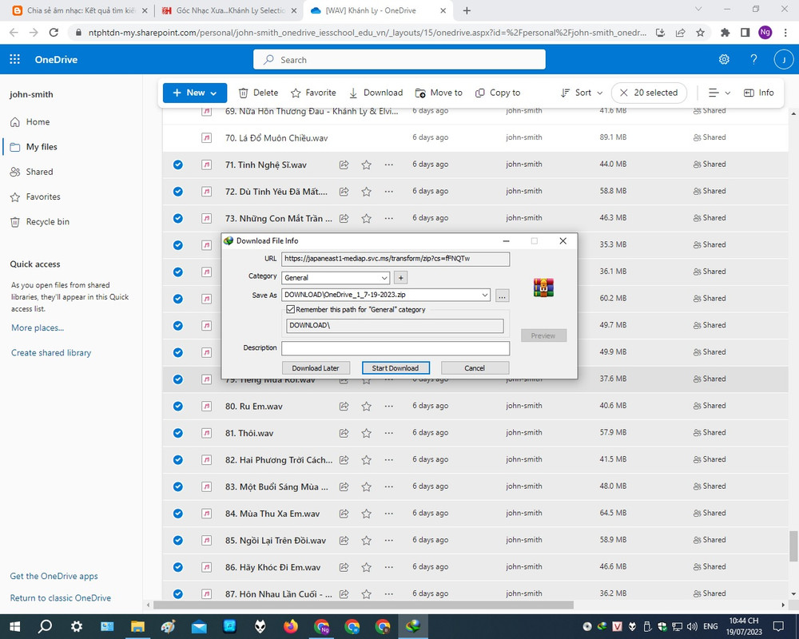799x639 pixels.
Task: Click the vertical page scrollbar thumb
Action: pyautogui.click(x=793, y=546)
